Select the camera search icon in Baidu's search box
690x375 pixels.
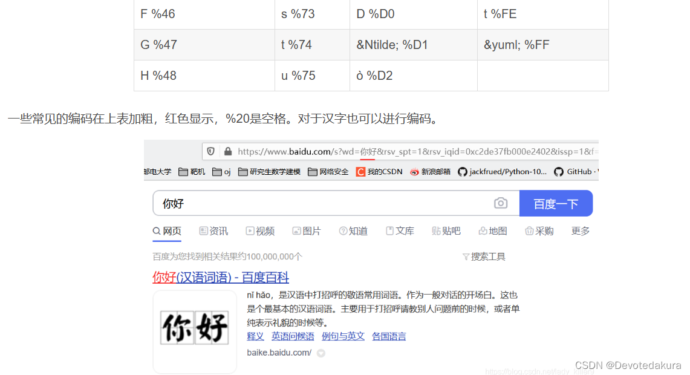[x=500, y=203]
